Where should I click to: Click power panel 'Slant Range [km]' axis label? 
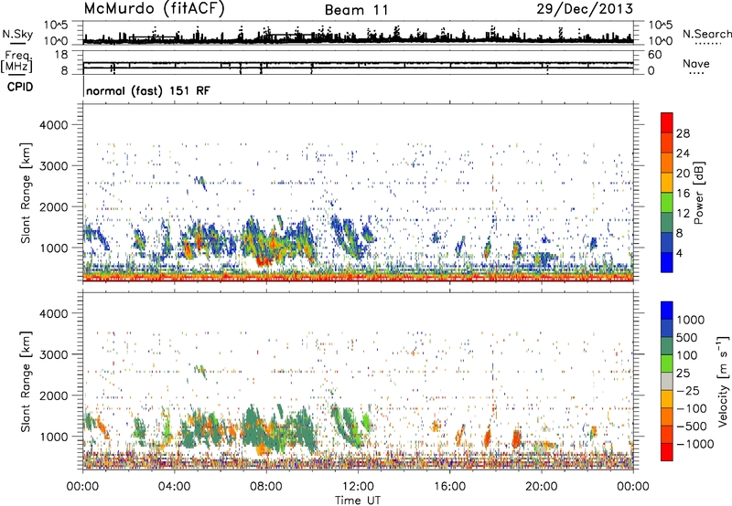[x=26, y=193]
